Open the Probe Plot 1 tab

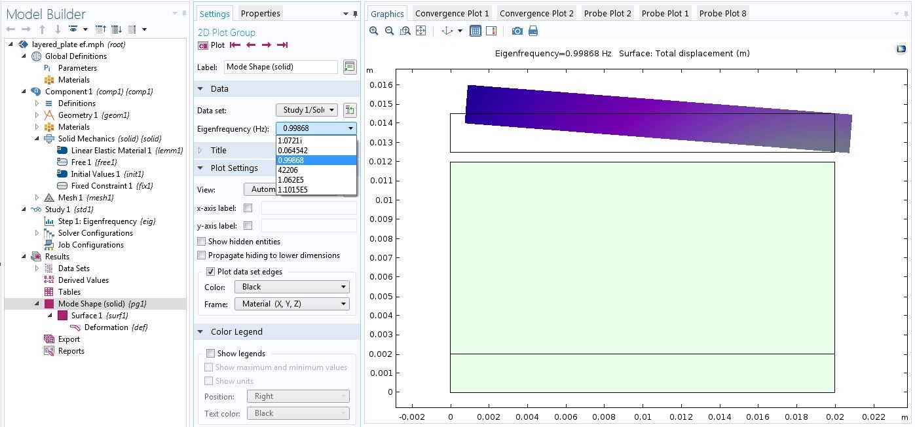click(665, 13)
